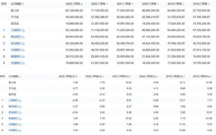This screenshot has width=216, height=135.
Task: Open 工商银行 link in top table
Action: [x=16, y=30]
